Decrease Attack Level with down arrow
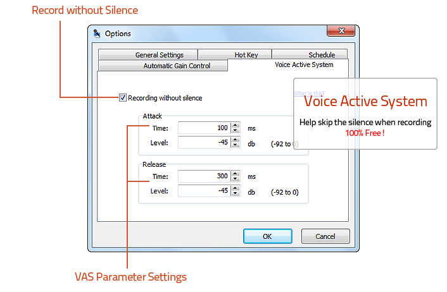This screenshot has width=447, height=292. point(235,145)
